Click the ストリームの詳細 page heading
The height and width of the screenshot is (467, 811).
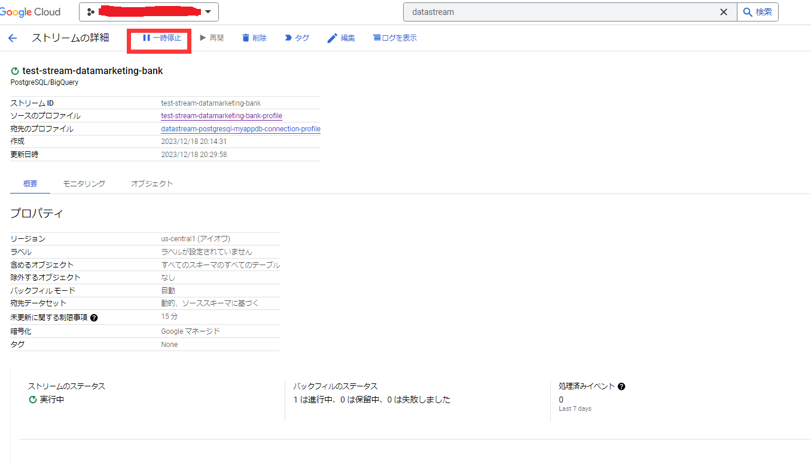point(70,38)
